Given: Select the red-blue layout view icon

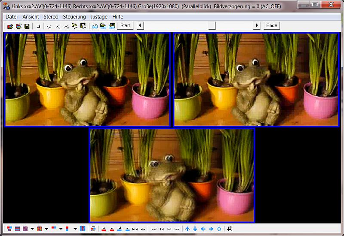Looking at the screenshot, I should click(9, 229).
